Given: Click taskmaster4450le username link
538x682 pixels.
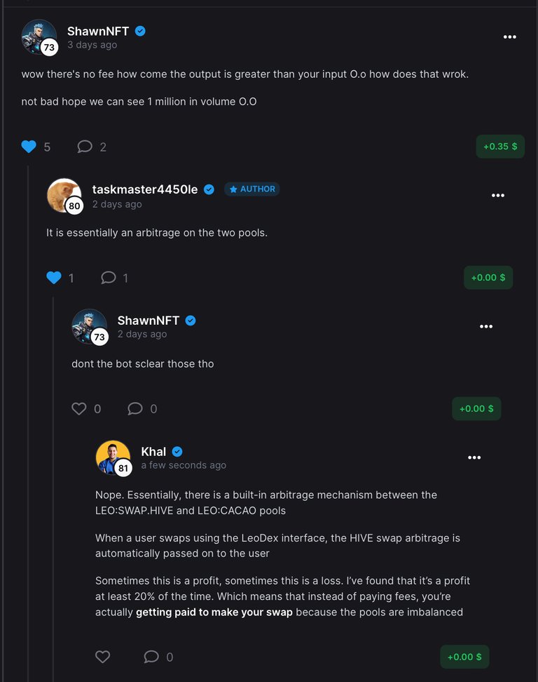Looking at the screenshot, I should point(145,189).
